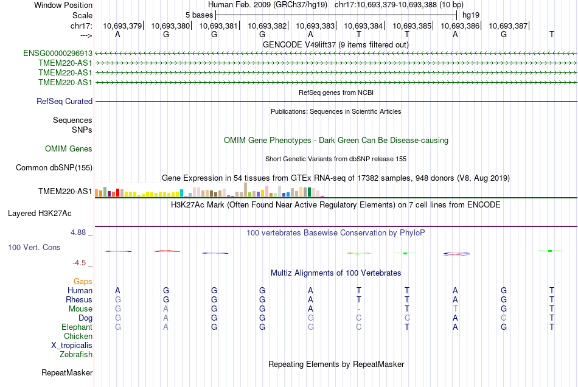The image size is (578, 387).
Task: Click the 'RepeatMasker' track label
Action: tap(67, 373)
